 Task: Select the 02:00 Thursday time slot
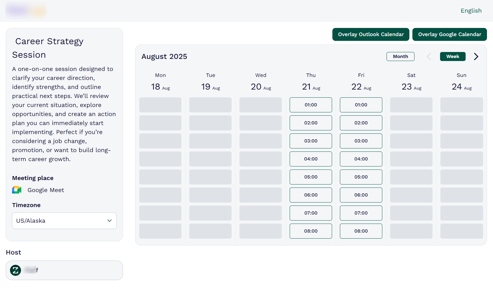coord(311,123)
